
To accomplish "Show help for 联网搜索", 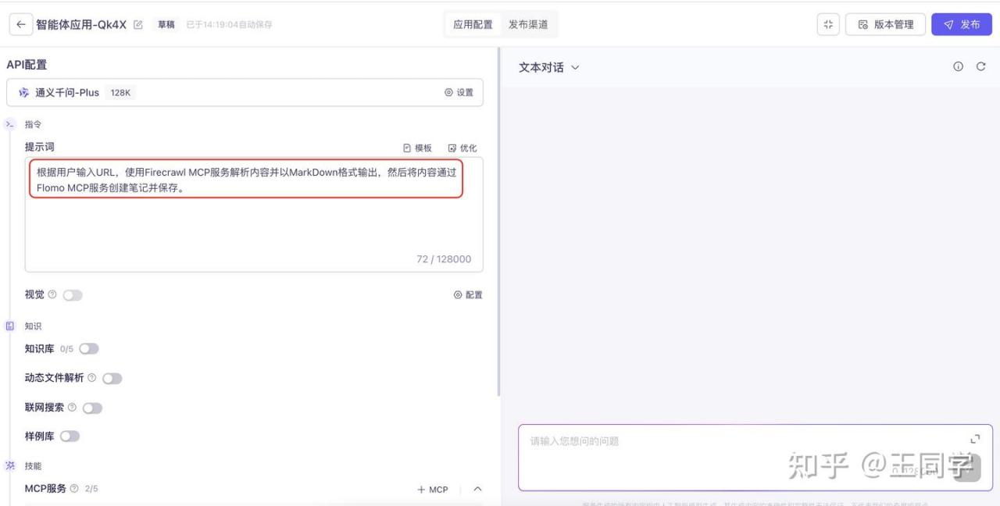I will tap(73, 408).
